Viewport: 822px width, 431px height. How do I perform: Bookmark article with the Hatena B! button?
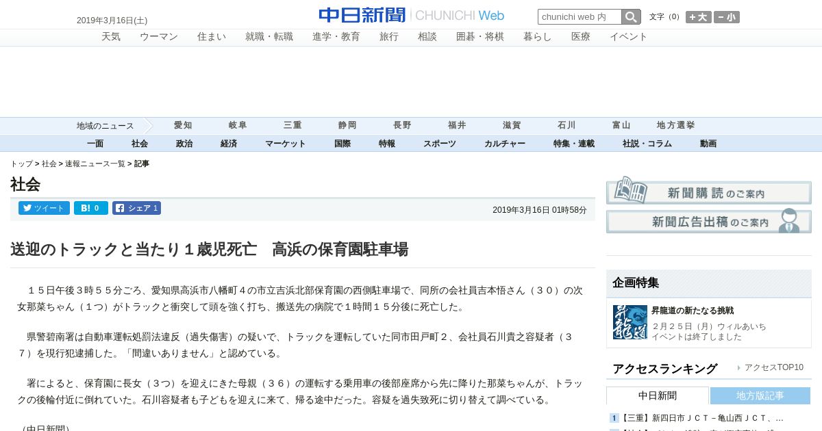91,208
